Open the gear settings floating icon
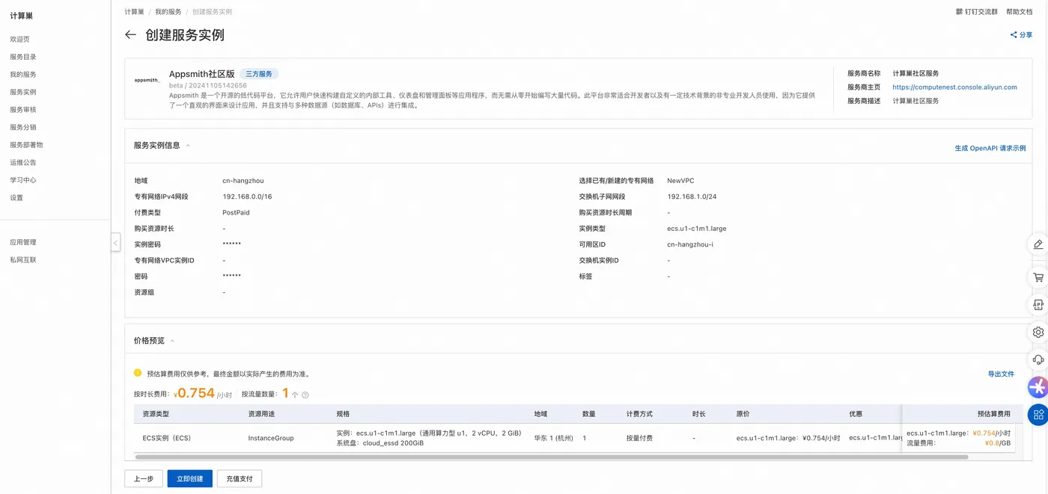Image resolution: width=1048 pixels, height=494 pixels. point(1038,332)
